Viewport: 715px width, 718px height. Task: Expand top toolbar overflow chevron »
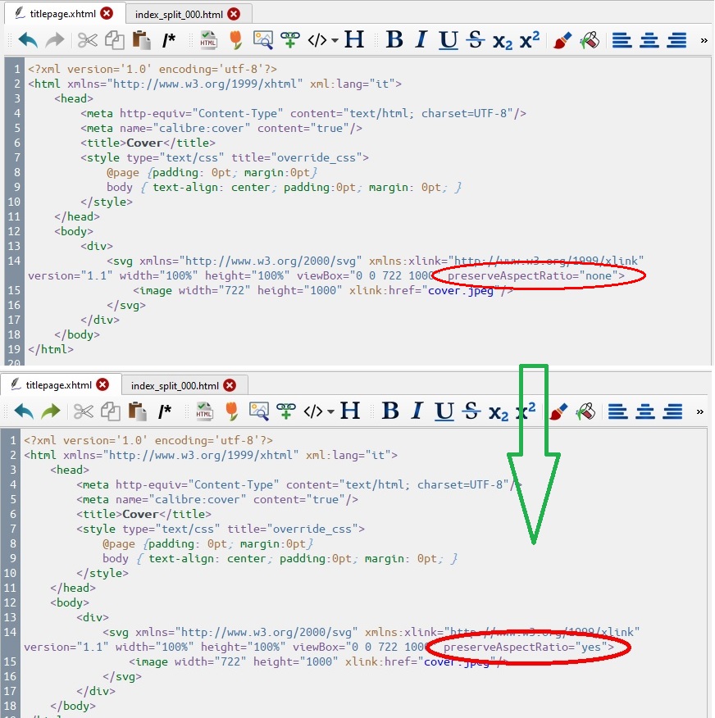pyautogui.click(x=704, y=41)
